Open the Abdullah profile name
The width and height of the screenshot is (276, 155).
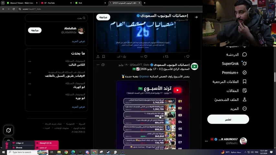pyautogui.click(x=70, y=28)
